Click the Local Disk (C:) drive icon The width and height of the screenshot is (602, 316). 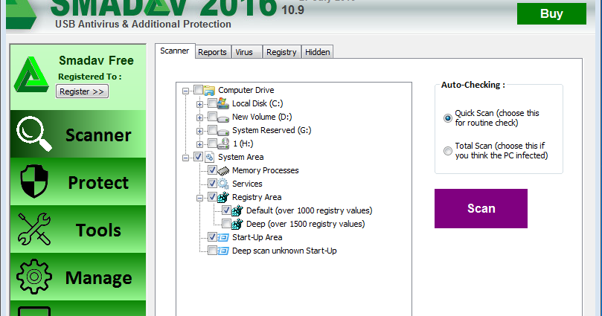coord(223,103)
